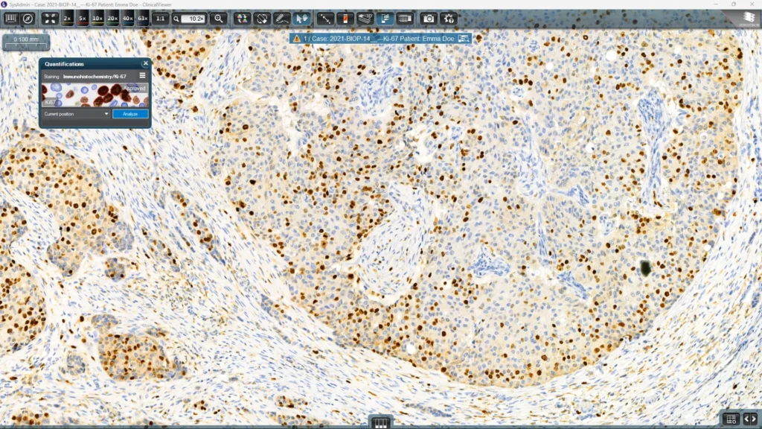Expand the Current position dropdown
The width and height of the screenshot is (762, 429).
click(x=76, y=114)
